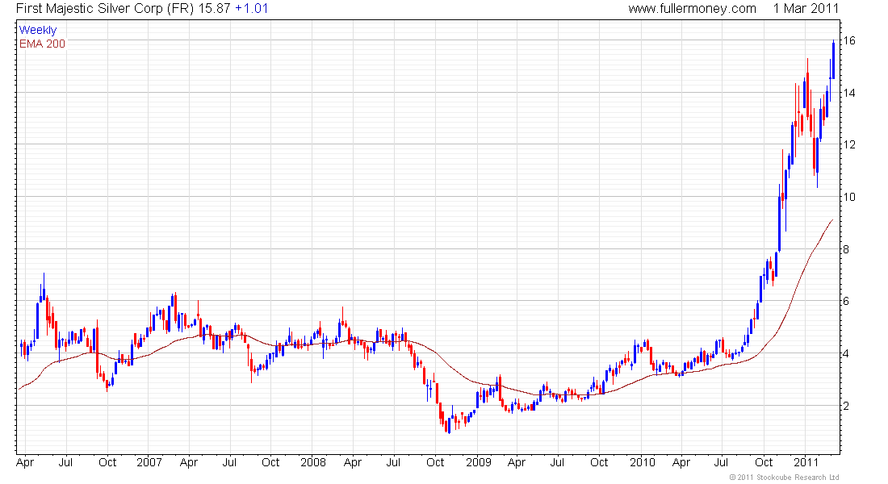Click the 1 Mar 2011 date text
The height and width of the screenshot is (484, 888).
[x=806, y=9]
